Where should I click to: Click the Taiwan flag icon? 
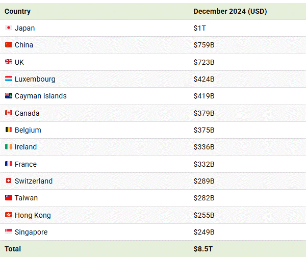[9, 198]
